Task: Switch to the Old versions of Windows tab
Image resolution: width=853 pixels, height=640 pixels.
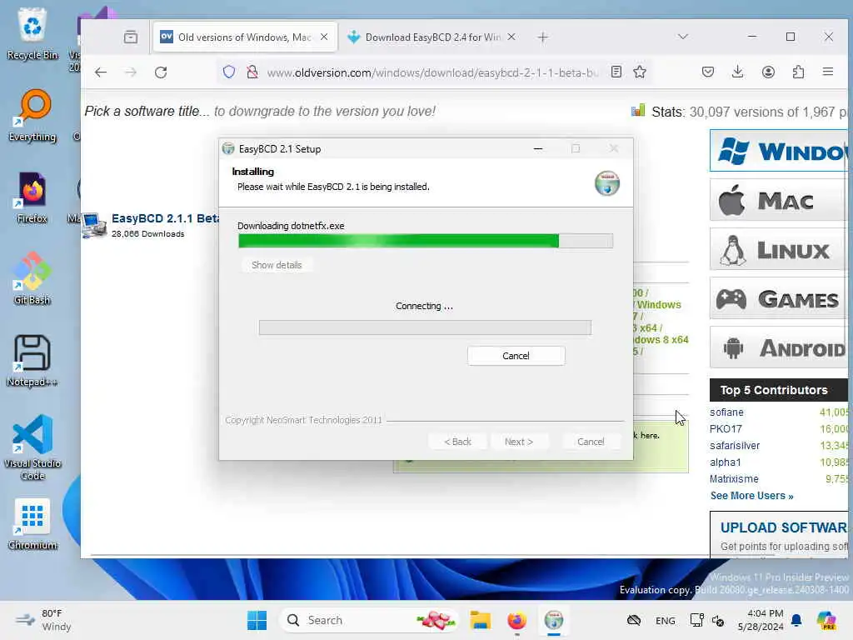Action: coord(245,37)
